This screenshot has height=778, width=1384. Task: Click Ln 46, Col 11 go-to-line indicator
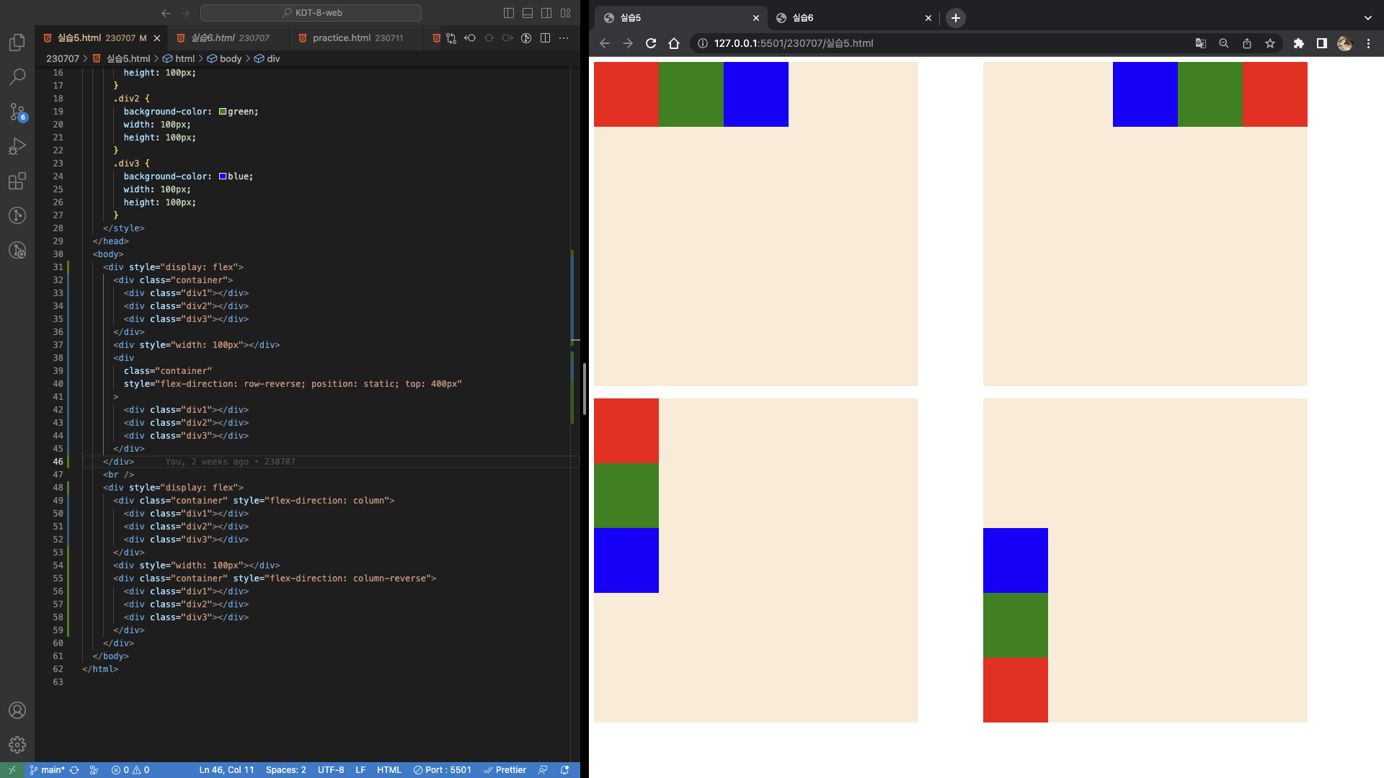226,770
